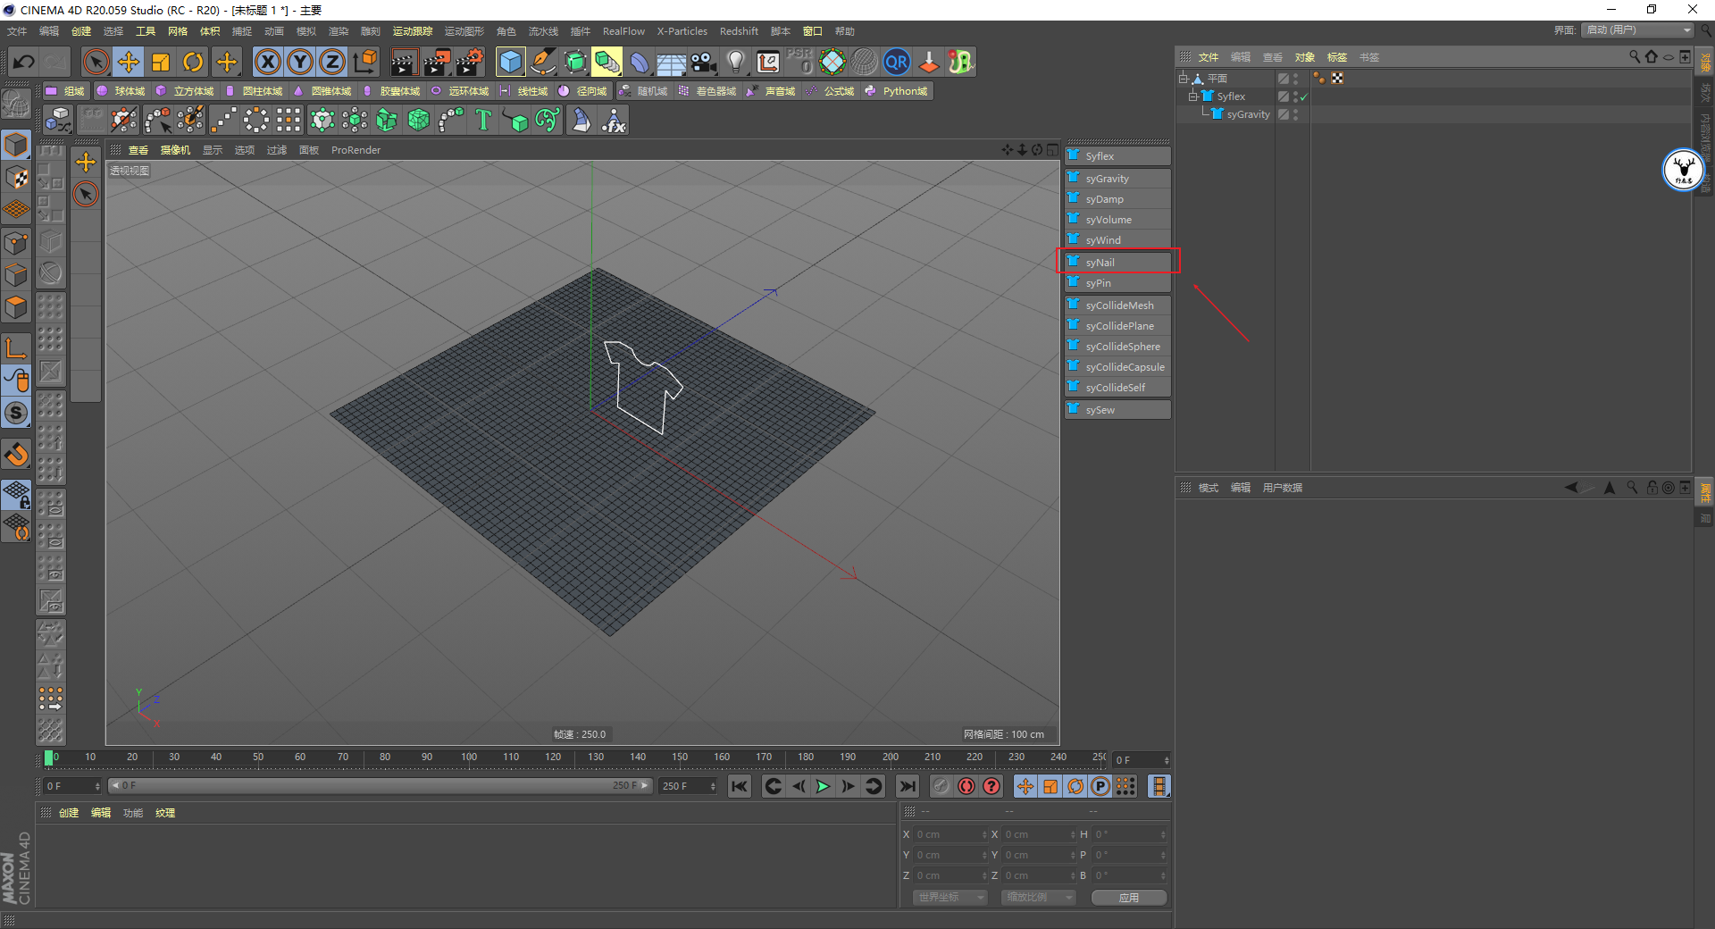Collapse the 平面 object tree node

(x=1183, y=79)
